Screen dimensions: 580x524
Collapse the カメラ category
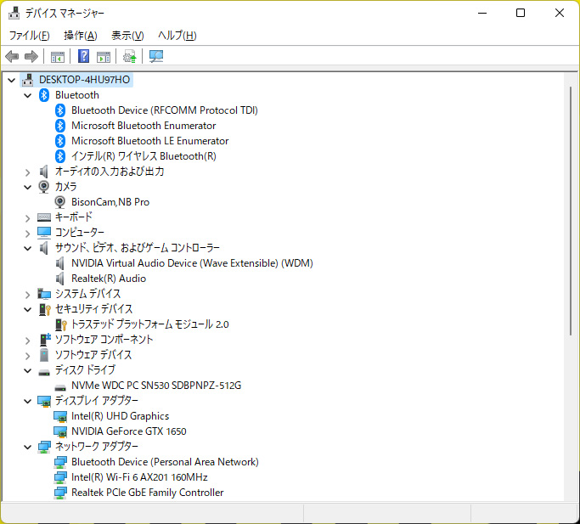28,187
